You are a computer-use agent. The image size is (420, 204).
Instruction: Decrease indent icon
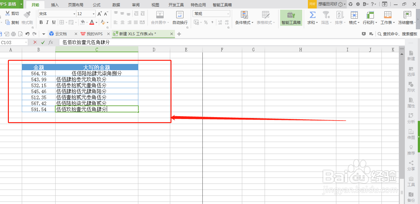coord(136,14)
